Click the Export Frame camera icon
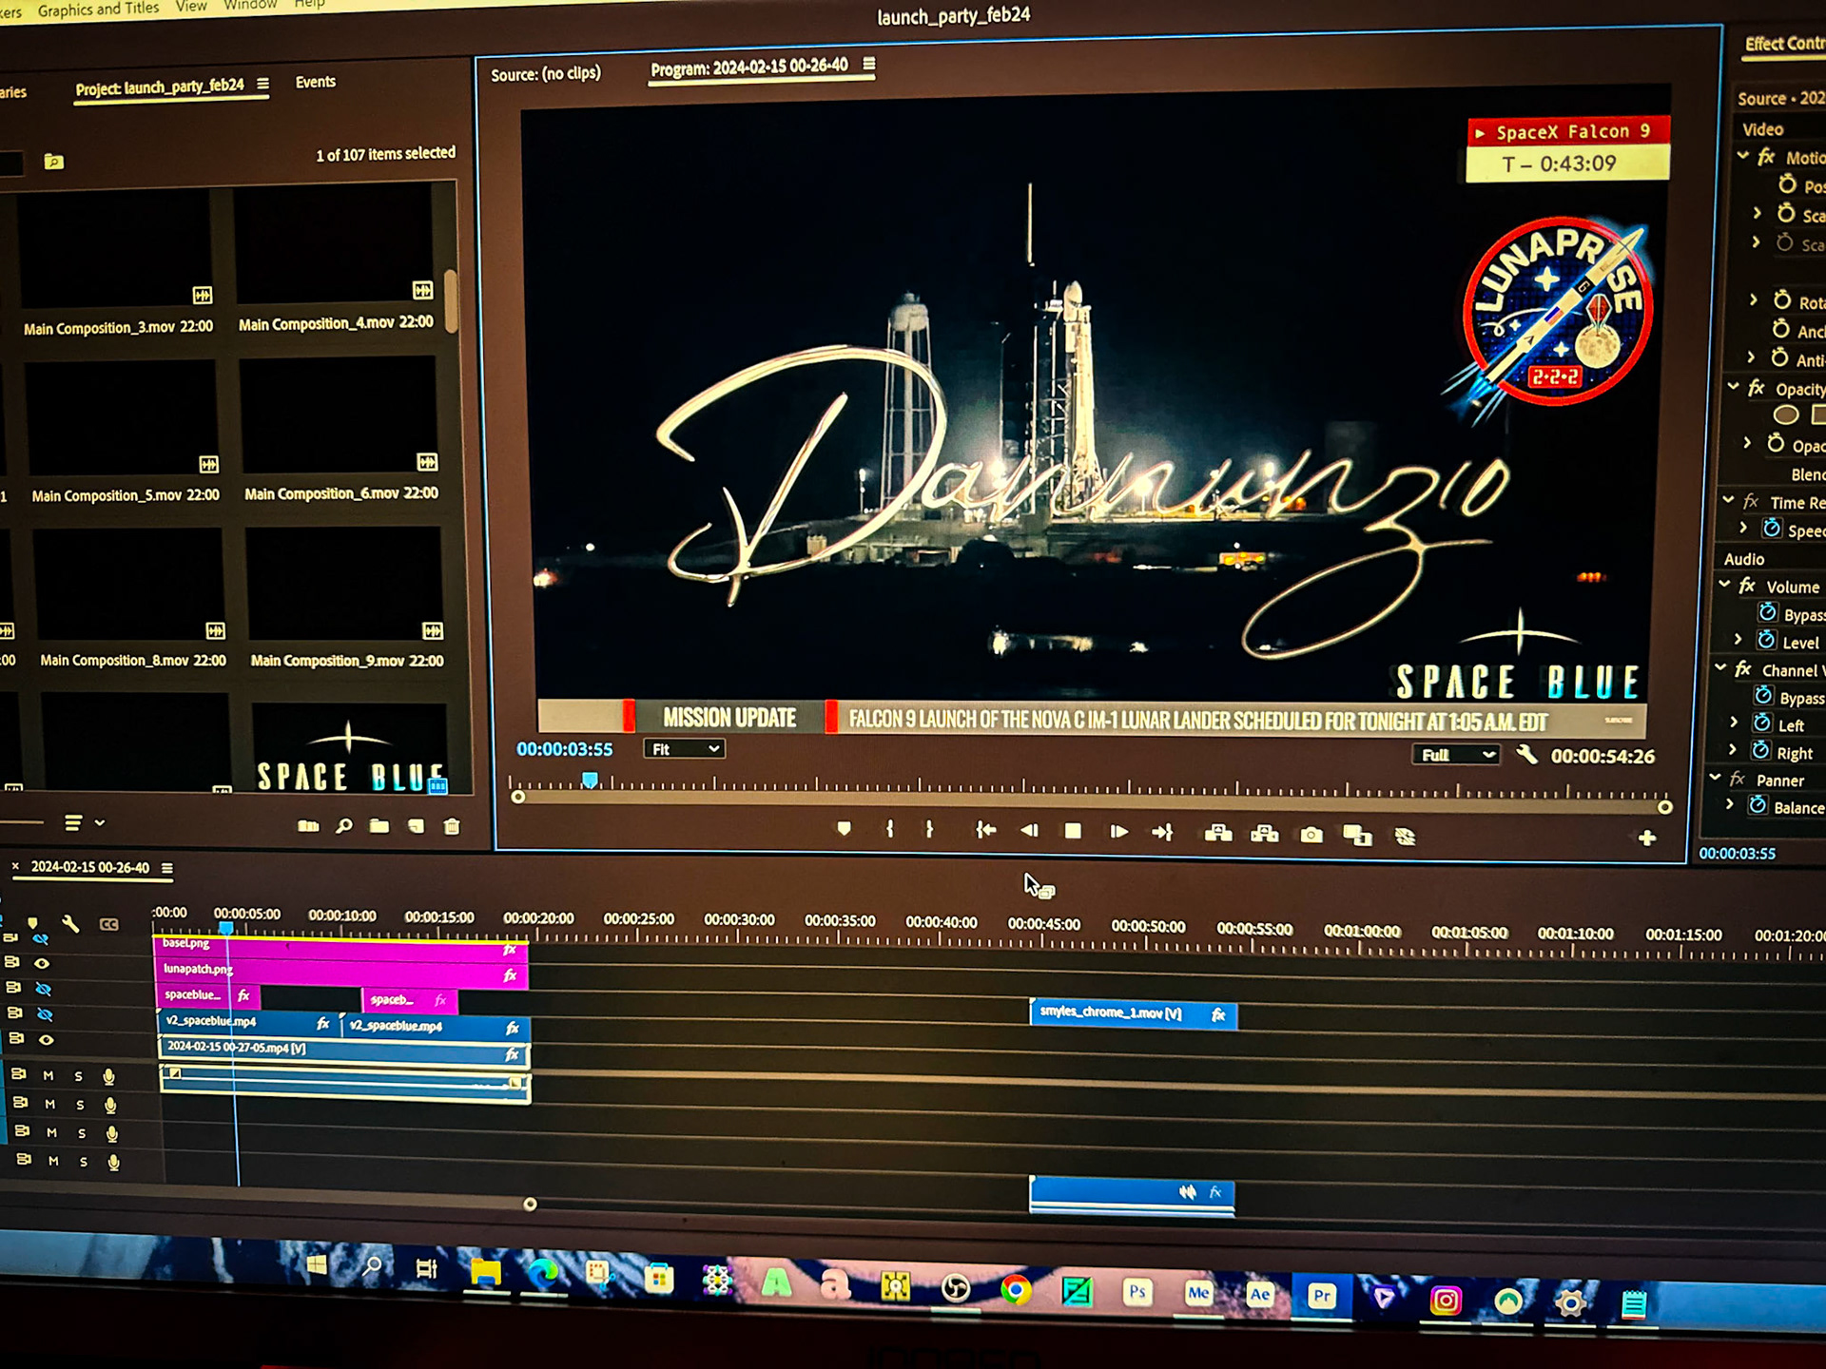 pyautogui.click(x=1311, y=836)
